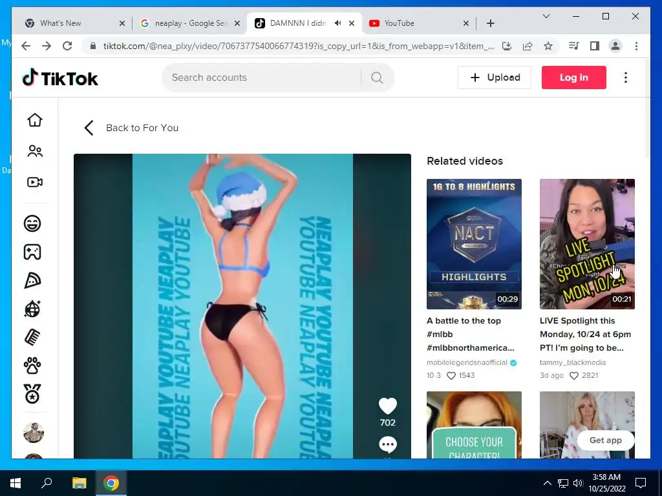The width and height of the screenshot is (662, 496).
Task: Open the TikTok three-dot more menu
Action: (x=626, y=77)
